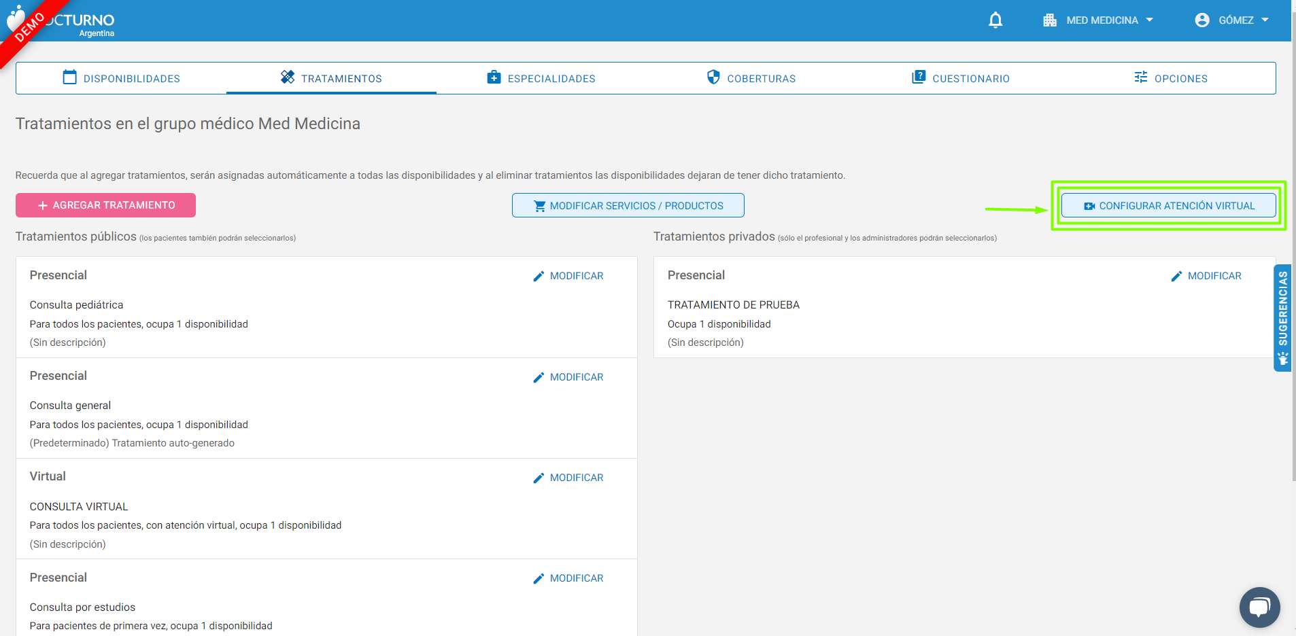Click the building icon beside MED MEDICINA
The height and width of the screenshot is (636, 1296).
[1050, 20]
